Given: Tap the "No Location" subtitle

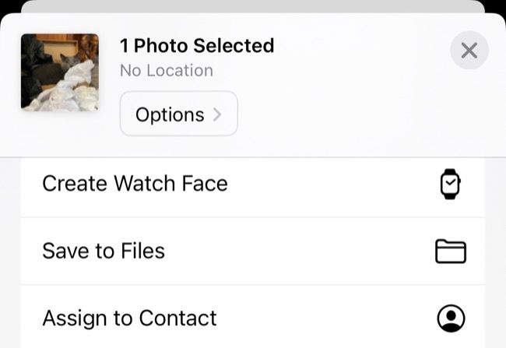Looking at the screenshot, I should point(166,70).
